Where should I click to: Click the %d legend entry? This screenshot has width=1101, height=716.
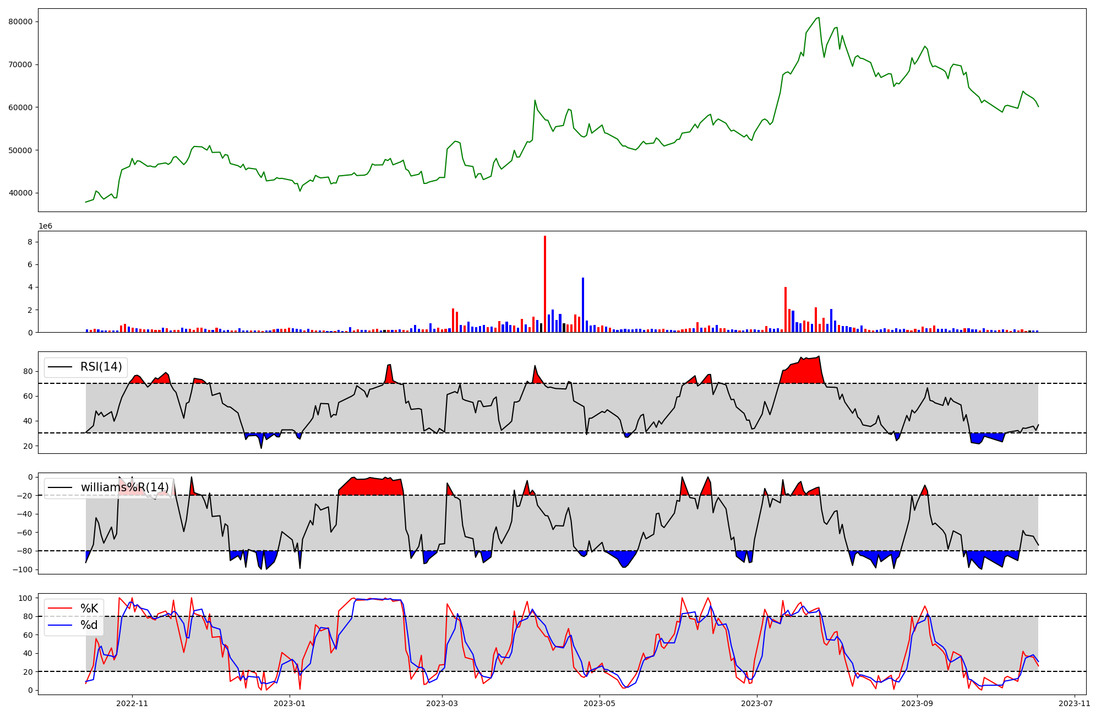click(x=89, y=625)
